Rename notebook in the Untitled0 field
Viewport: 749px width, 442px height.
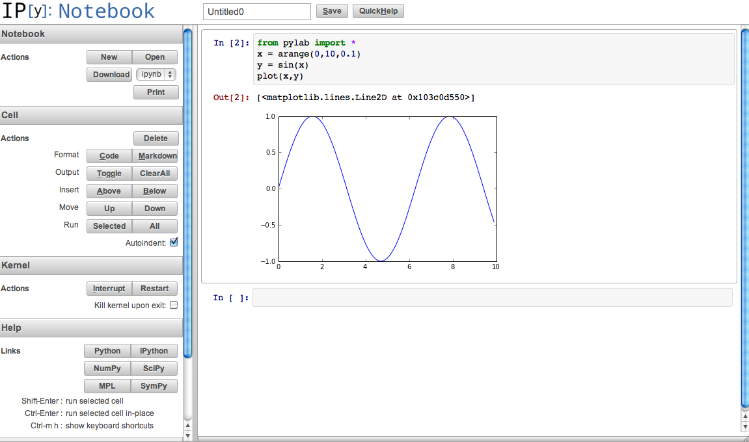256,11
